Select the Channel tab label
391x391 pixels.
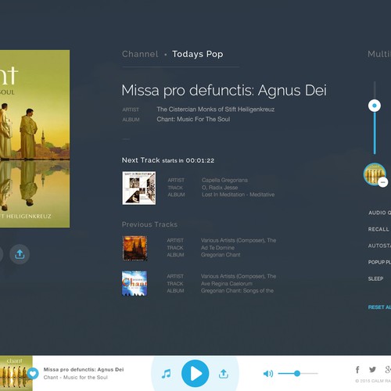point(140,54)
